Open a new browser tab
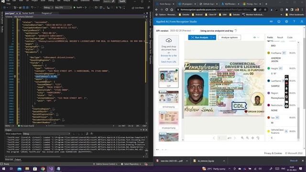Image resolution: width=306 pixels, height=172 pixels. (x=266, y=4)
